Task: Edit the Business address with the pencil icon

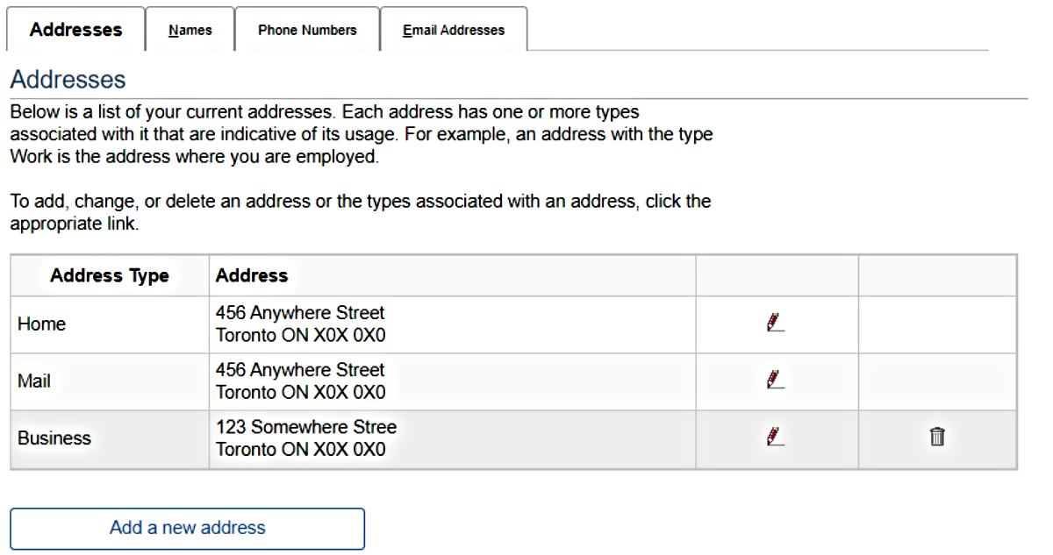Action: click(776, 438)
